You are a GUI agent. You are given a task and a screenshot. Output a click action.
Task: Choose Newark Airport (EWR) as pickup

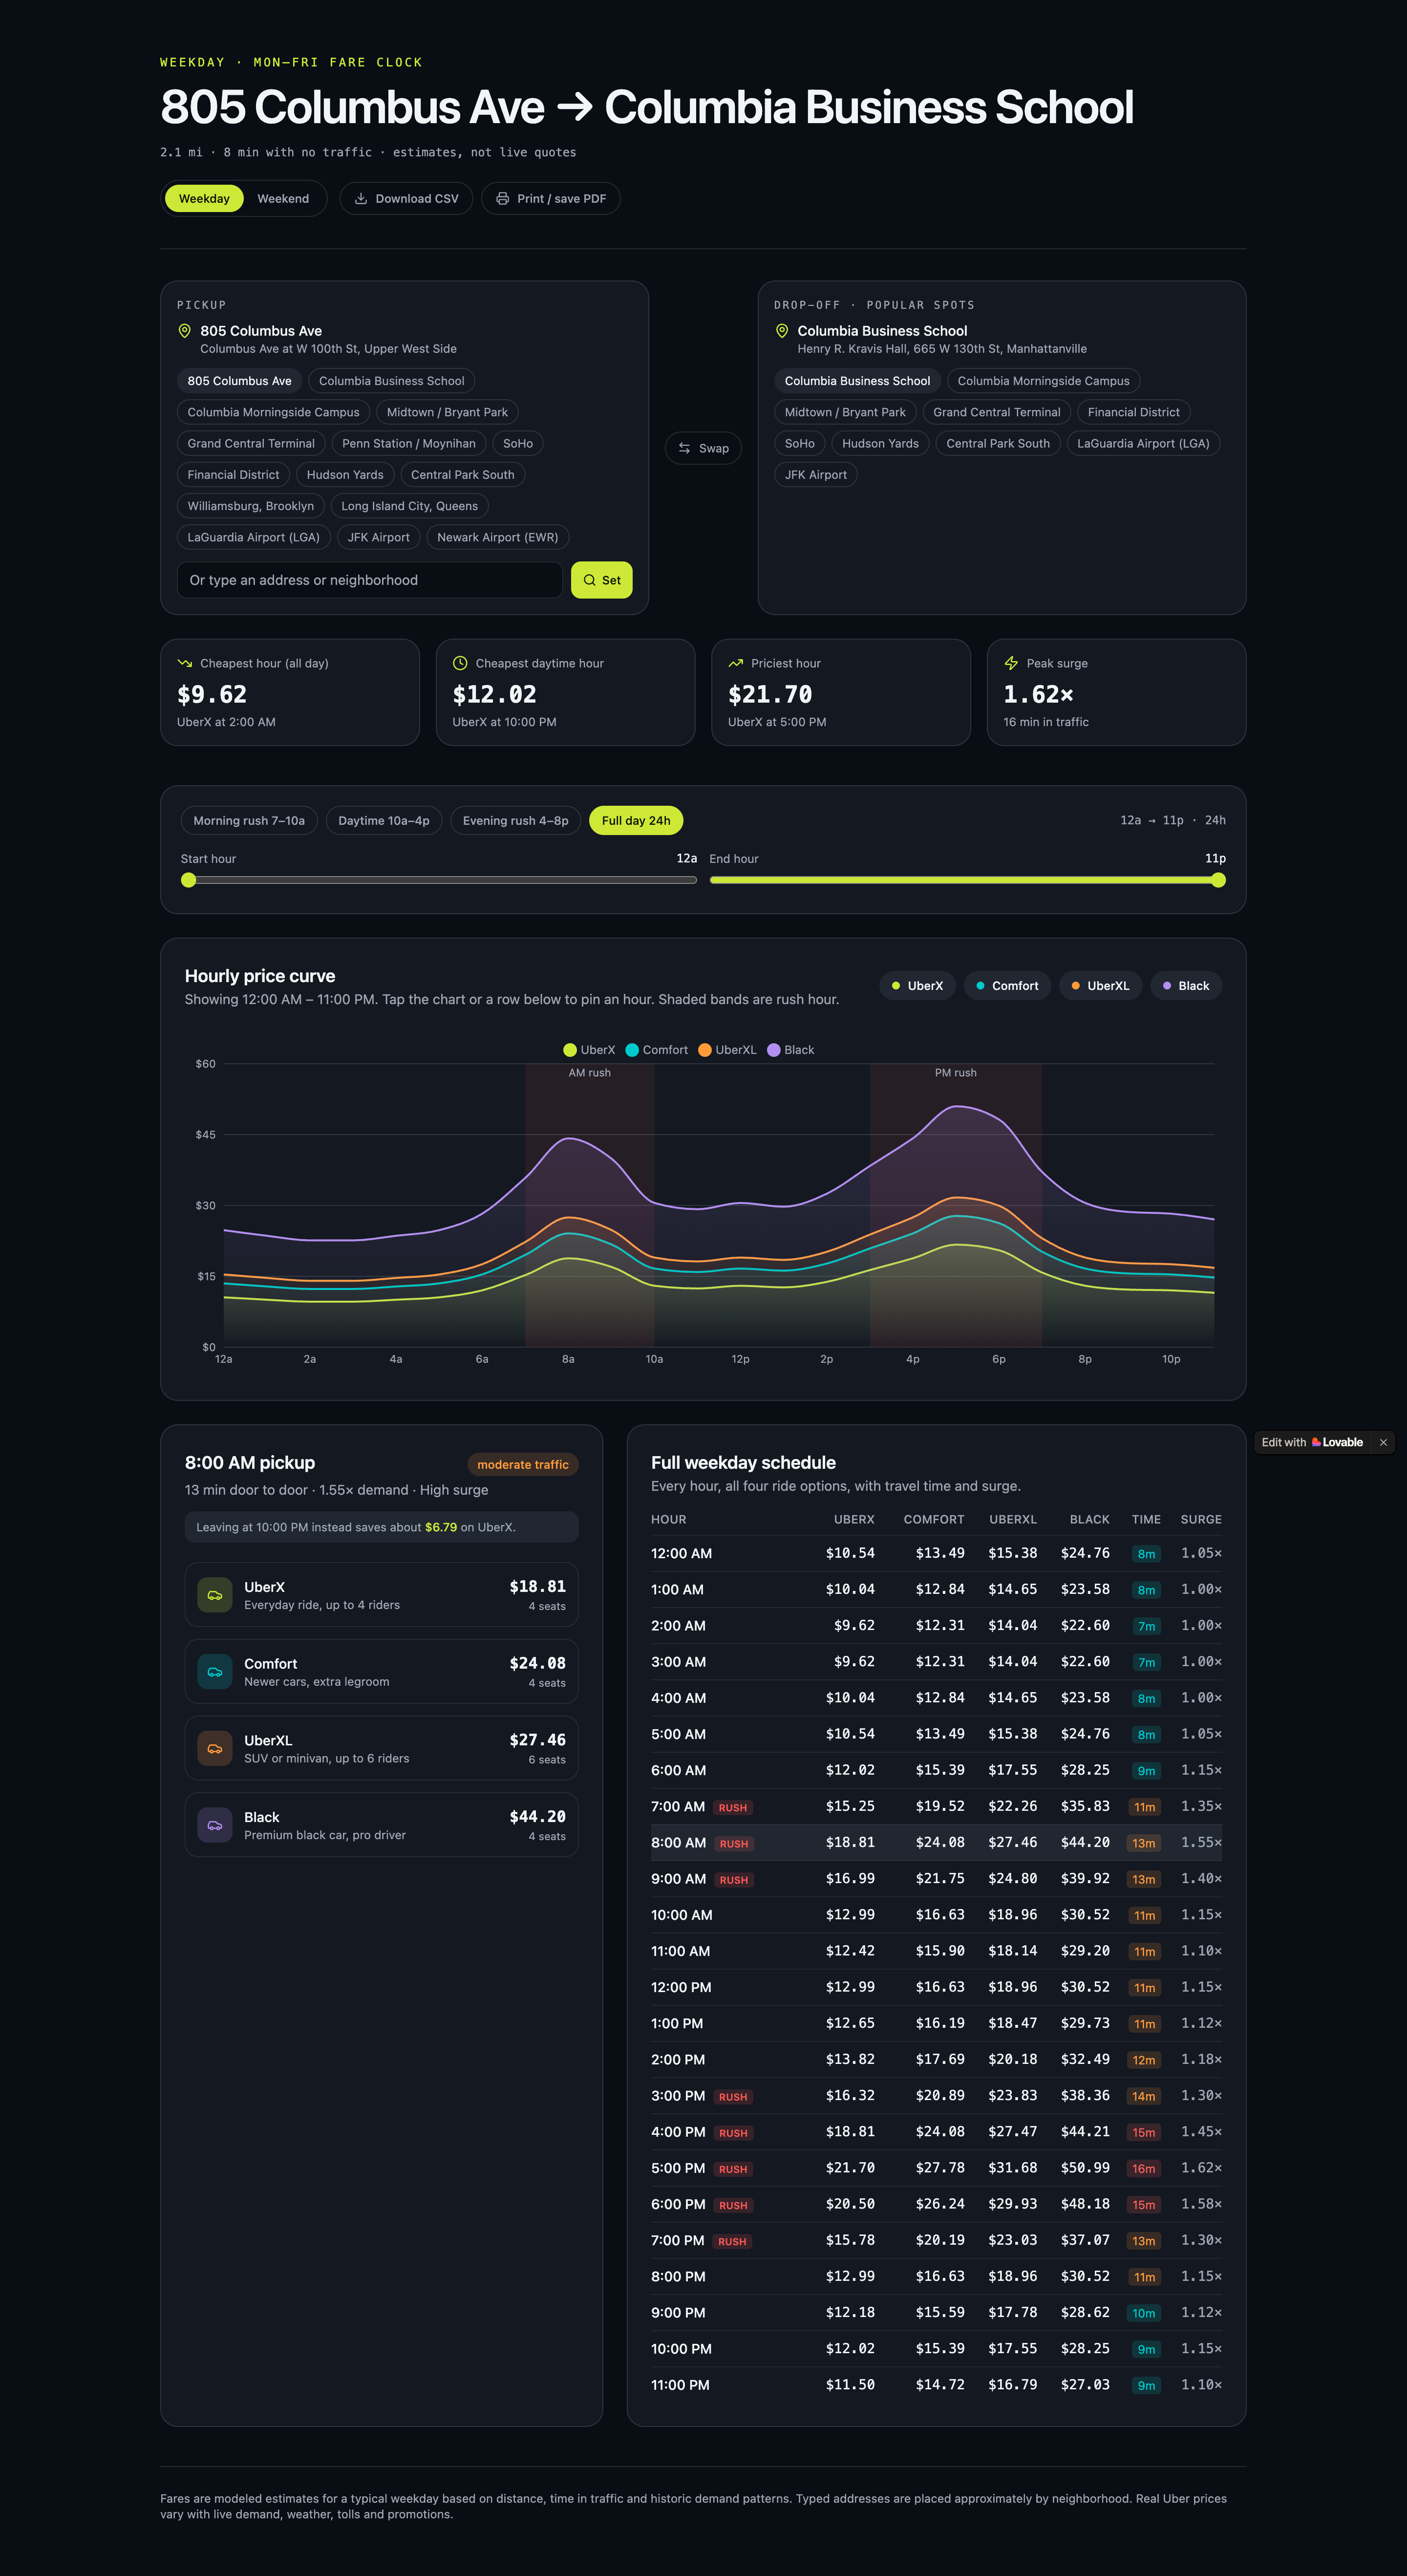click(498, 537)
